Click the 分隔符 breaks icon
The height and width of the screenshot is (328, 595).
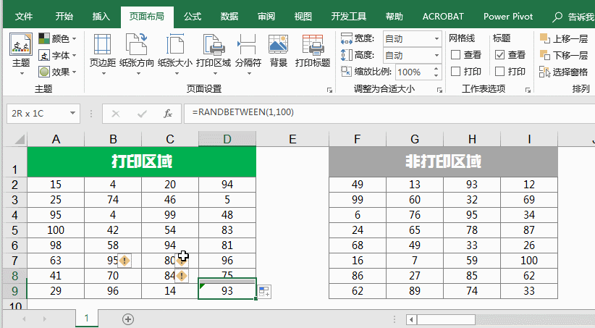(x=248, y=45)
